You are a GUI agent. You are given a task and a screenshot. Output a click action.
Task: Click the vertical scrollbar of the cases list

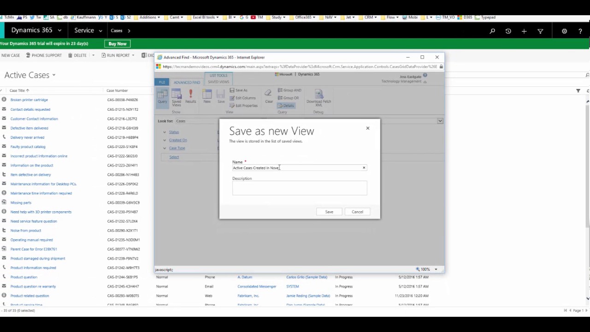click(x=588, y=166)
